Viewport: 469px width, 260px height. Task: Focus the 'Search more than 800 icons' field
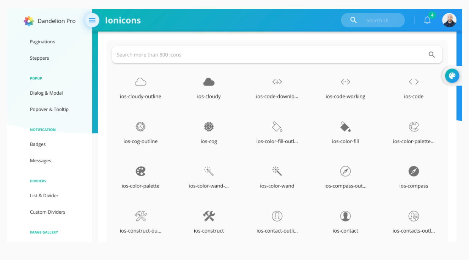coord(266,55)
